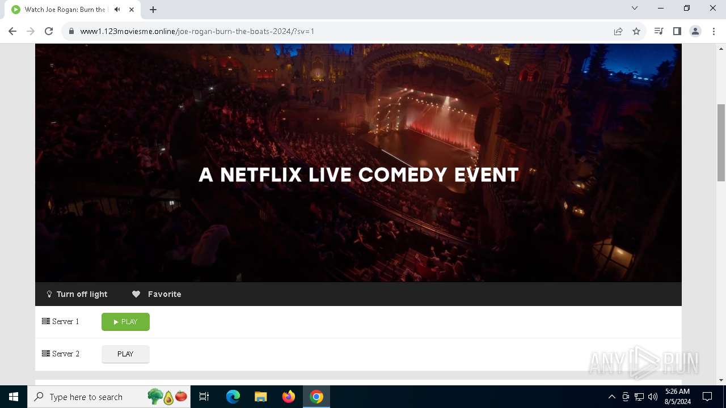The image size is (726, 408).
Task: Play from Server 2
Action: 125,354
